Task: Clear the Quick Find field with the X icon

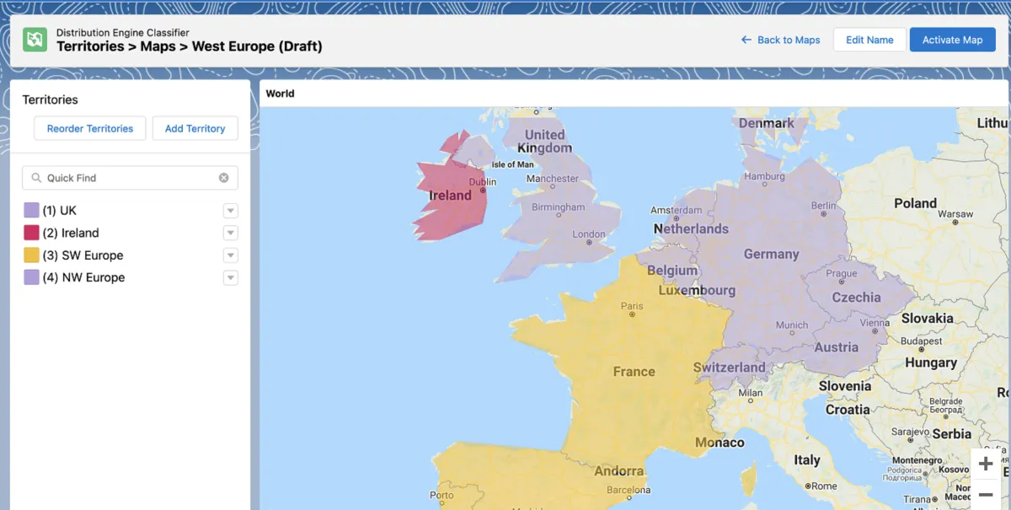Action: point(224,178)
